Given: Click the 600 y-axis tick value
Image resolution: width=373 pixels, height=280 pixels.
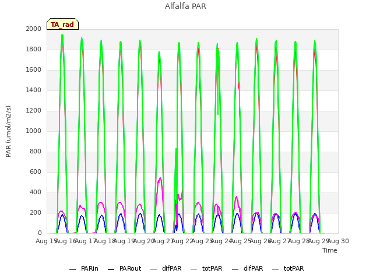Looking at the screenshot, I should tap(36, 172).
